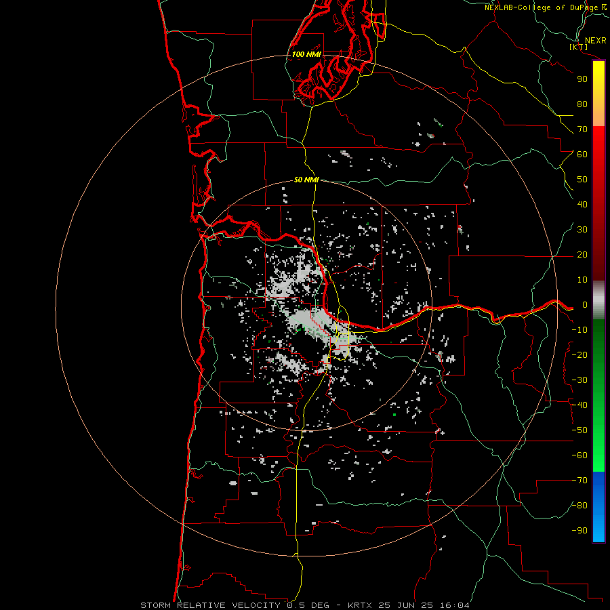
Task: Click the 10 value on the velocity scale
Action: click(x=582, y=280)
